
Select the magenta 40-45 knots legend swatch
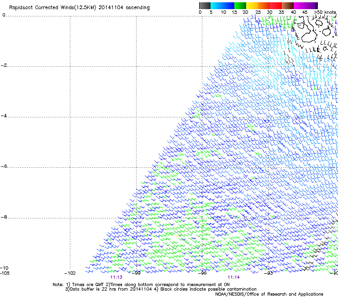tap(300, 5)
